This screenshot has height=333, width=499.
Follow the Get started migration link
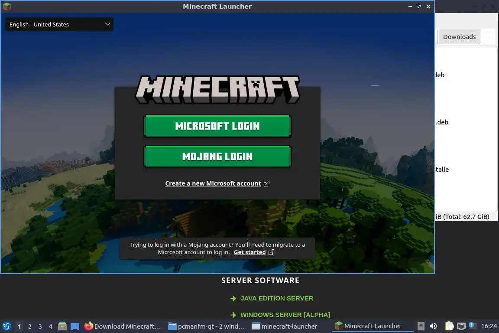click(x=250, y=252)
